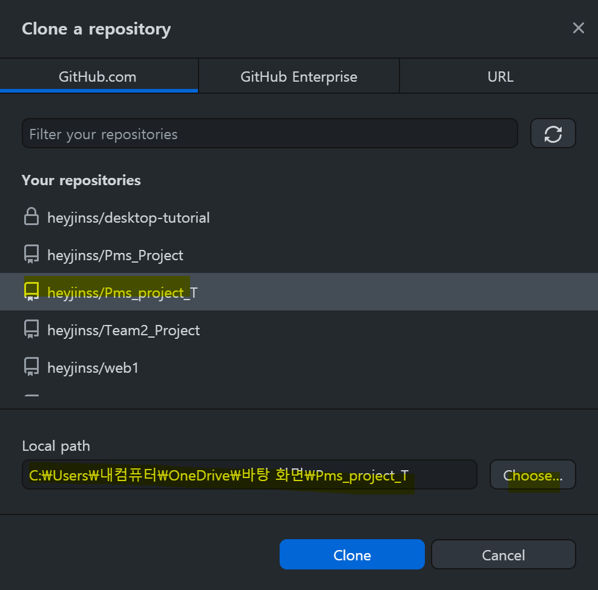
Task: Switch to the GitHub.com tab
Action: 99,76
